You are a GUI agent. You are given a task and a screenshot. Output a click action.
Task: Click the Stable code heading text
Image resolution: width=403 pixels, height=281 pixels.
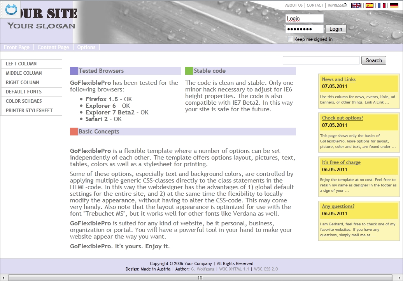209,71
